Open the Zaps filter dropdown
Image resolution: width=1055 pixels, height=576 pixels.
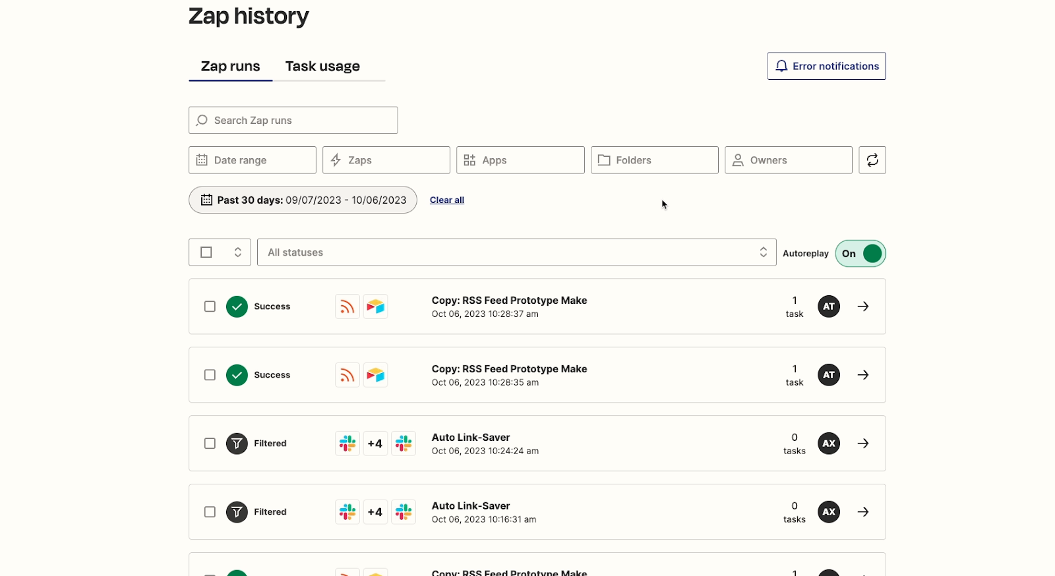coord(386,160)
